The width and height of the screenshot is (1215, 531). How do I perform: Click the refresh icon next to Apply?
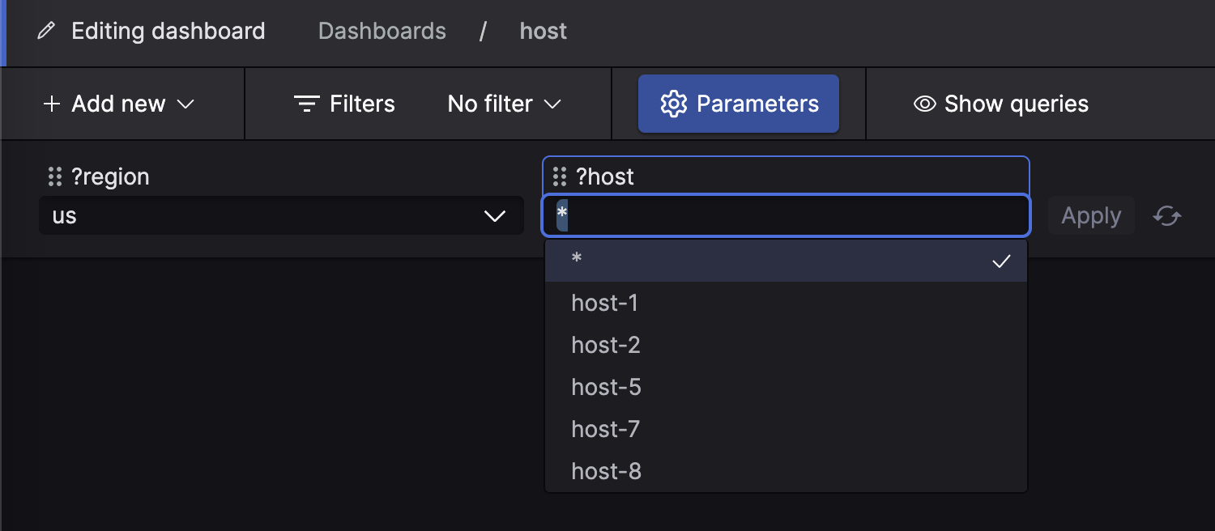tap(1166, 216)
